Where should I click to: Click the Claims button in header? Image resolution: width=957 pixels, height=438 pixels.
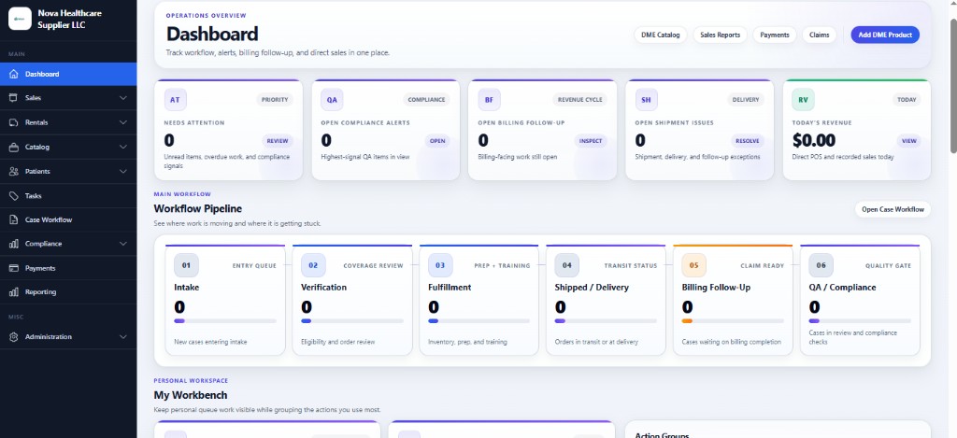[819, 35]
